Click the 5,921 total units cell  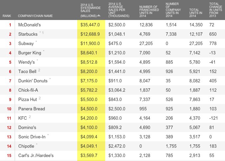coord(195,71)
